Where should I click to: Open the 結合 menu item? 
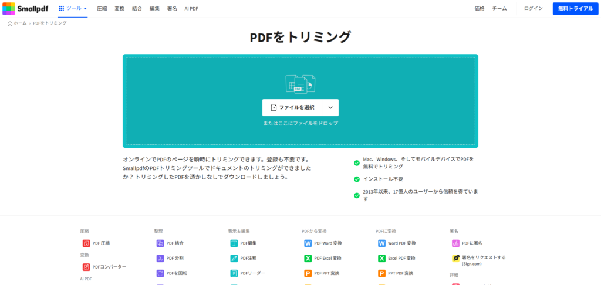coord(137,8)
